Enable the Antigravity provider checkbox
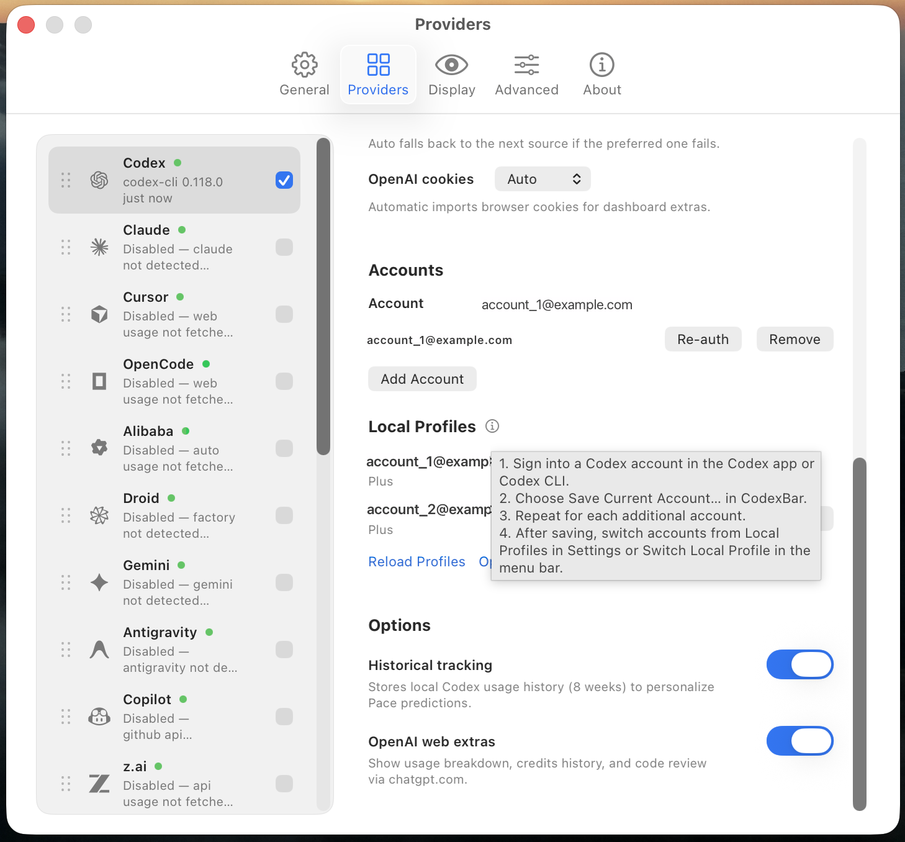Image resolution: width=905 pixels, height=842 pixels. [x=284, y=650]
